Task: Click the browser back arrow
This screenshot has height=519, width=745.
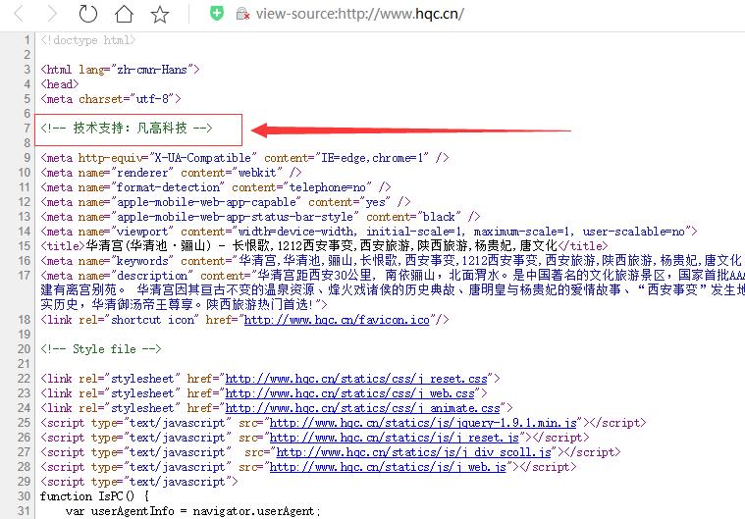Action: (x=19, y=14)
